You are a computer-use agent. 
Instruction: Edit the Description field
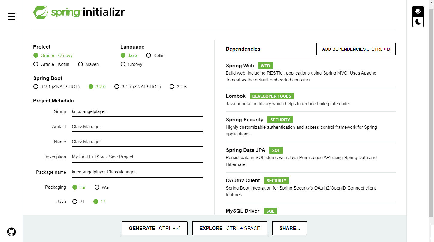pyautogui.click(x=137, y=157)
